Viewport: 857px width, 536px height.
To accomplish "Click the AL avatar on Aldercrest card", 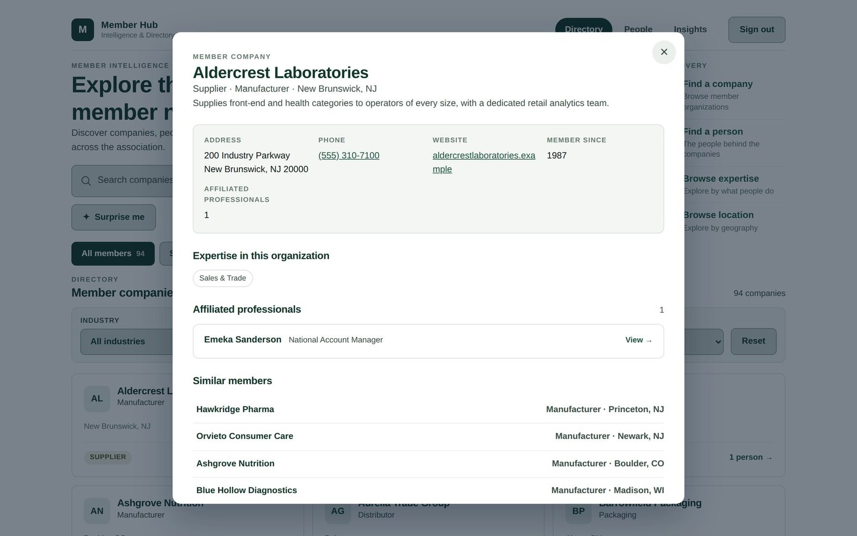I will pos(97,398).
